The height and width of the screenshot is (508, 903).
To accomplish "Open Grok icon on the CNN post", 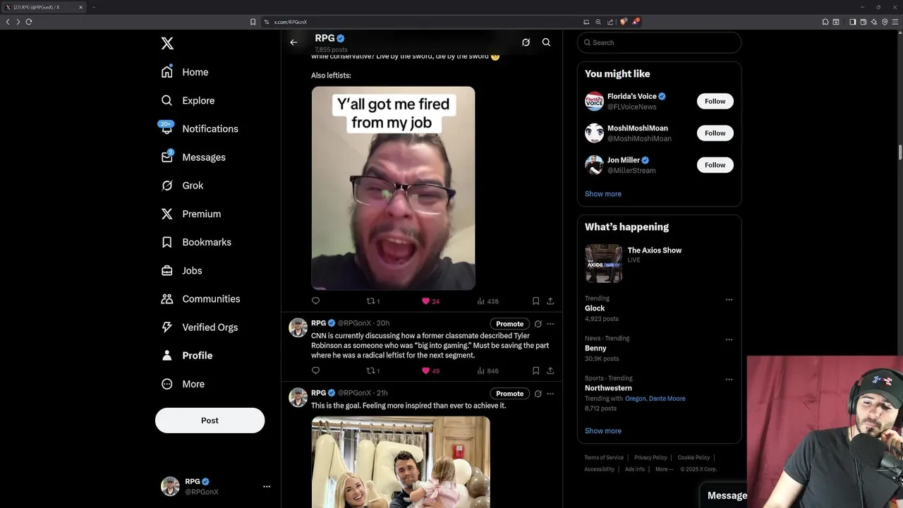I will point(538,324).
